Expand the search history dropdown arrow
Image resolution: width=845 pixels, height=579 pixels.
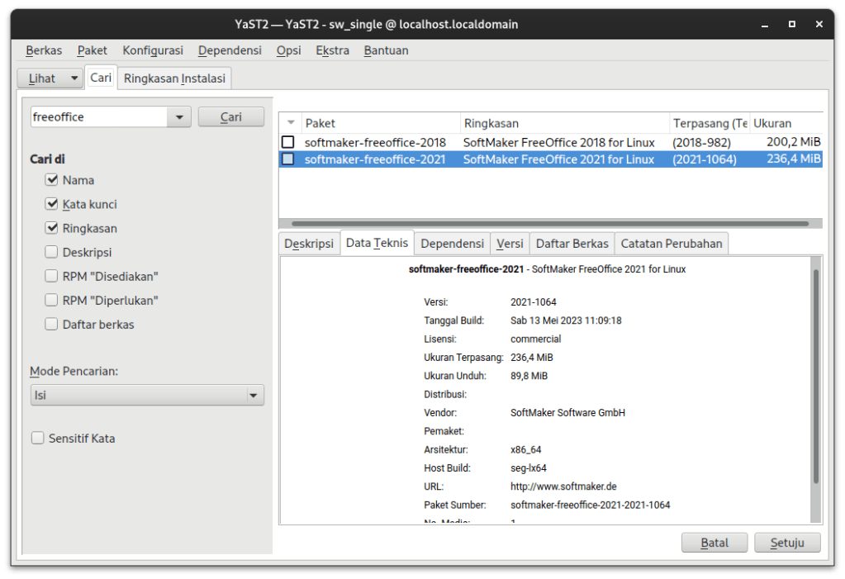(x=180, y=116)
